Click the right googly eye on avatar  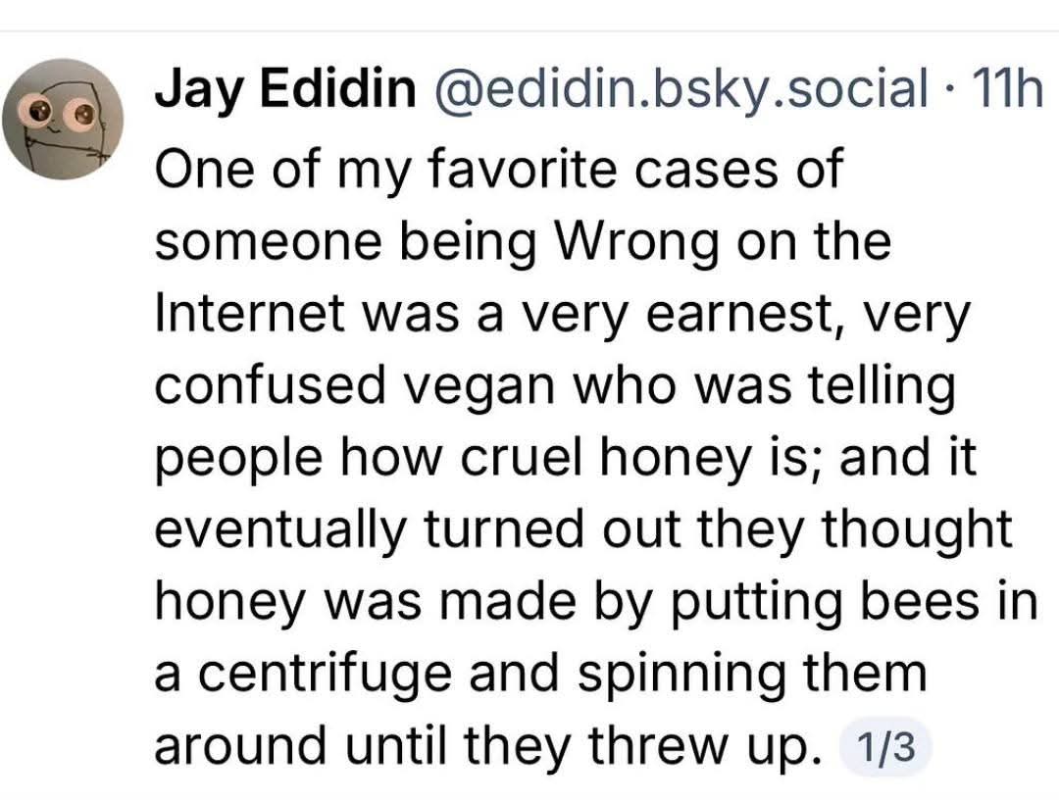point(83,115)
